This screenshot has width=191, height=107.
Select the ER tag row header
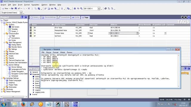(31, 28)
